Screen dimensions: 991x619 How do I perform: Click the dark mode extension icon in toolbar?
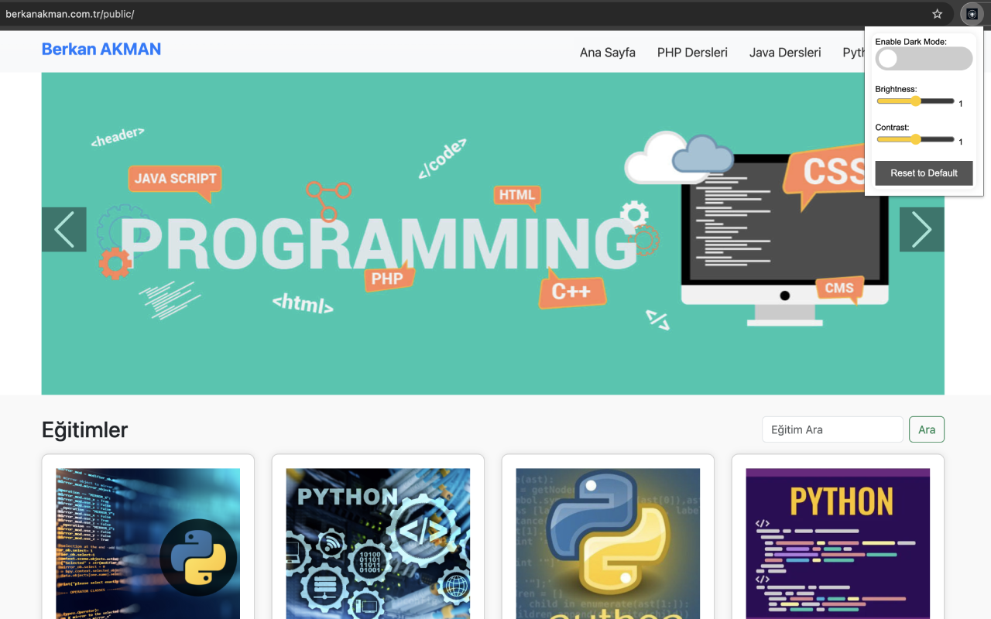972,14
